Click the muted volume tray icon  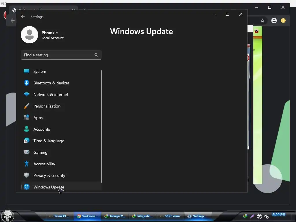[266, 216]
